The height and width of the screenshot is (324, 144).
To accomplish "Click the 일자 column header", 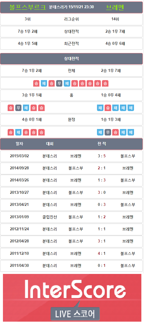I will 20,144.
